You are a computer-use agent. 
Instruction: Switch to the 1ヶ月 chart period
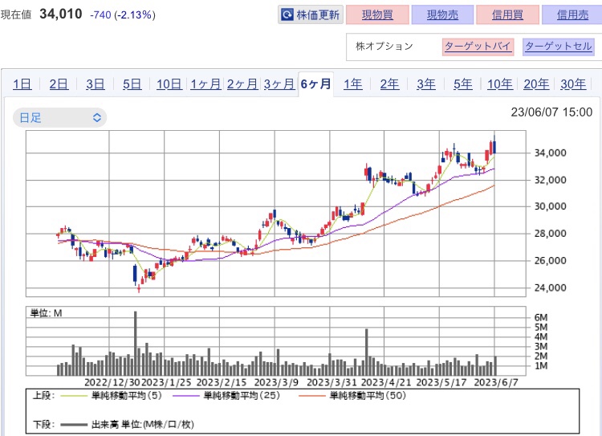coord(205,84)
